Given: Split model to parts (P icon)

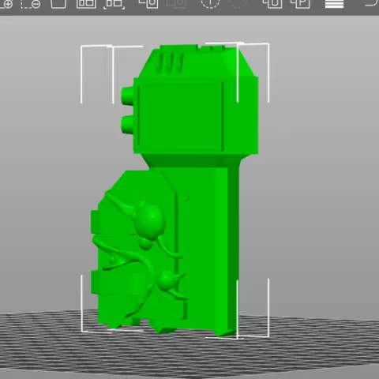Looking at the screenshot, I should 300,3.
